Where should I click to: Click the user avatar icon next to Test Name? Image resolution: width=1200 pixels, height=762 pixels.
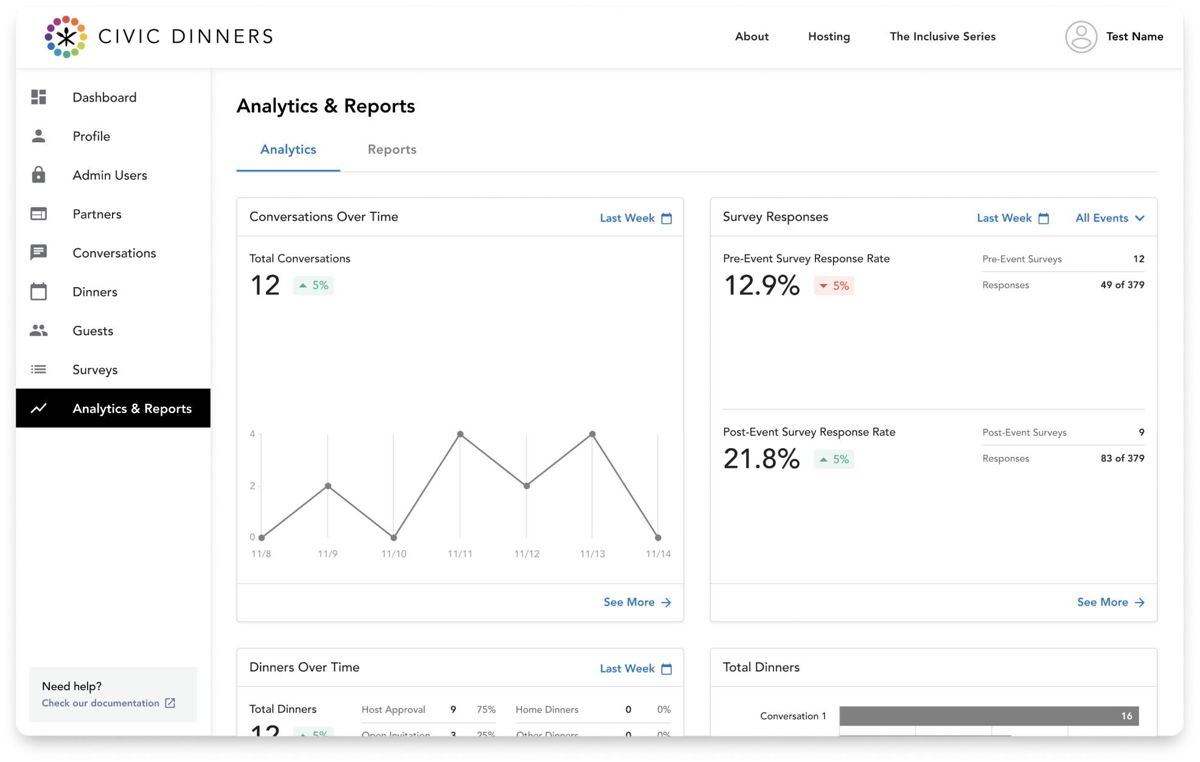[x=1081, y=37]
